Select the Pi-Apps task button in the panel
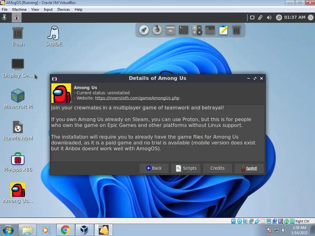315x236 pixels. click(17, 18)
